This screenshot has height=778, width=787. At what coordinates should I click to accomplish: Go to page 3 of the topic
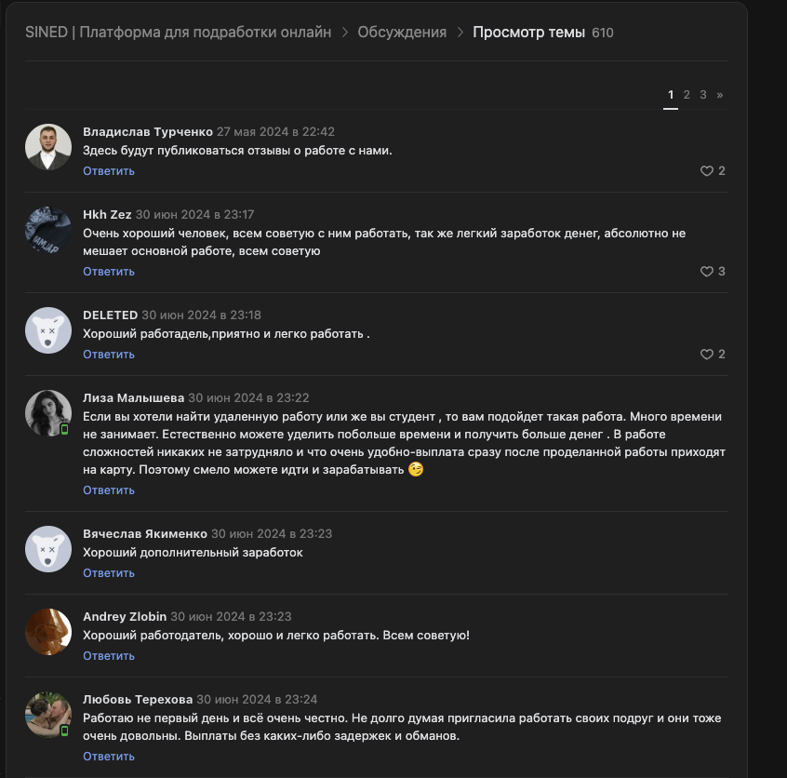tap(703, 95)
